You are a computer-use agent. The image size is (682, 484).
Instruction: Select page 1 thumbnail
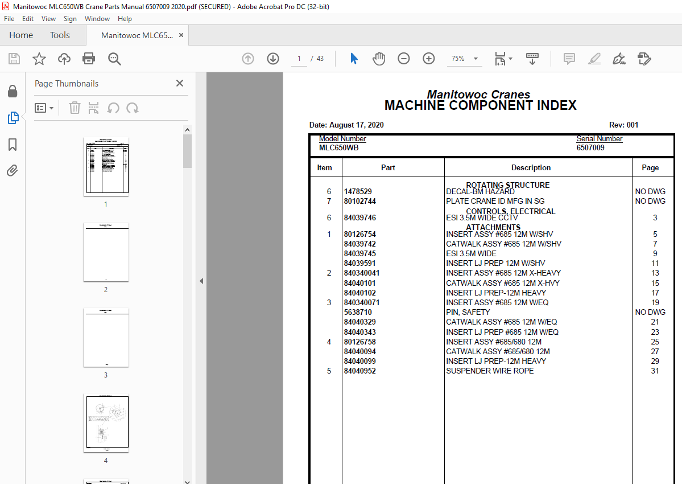pos(106,166)
